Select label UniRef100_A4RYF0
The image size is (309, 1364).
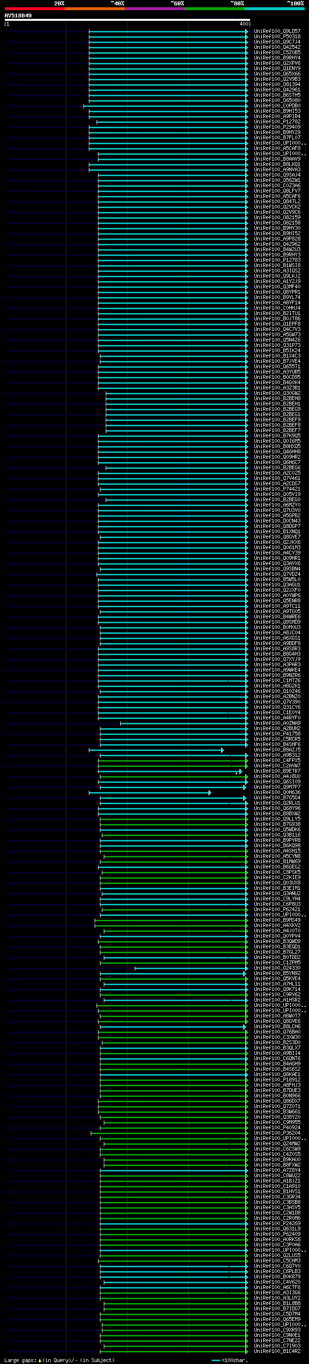[x=277, y=718]
